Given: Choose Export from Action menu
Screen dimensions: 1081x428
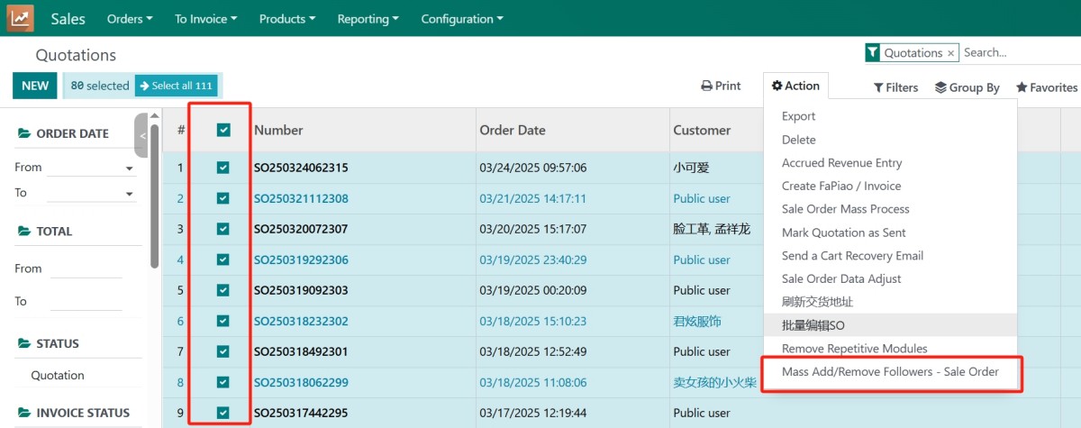Looking at the screenshot, I should [798, 116].
